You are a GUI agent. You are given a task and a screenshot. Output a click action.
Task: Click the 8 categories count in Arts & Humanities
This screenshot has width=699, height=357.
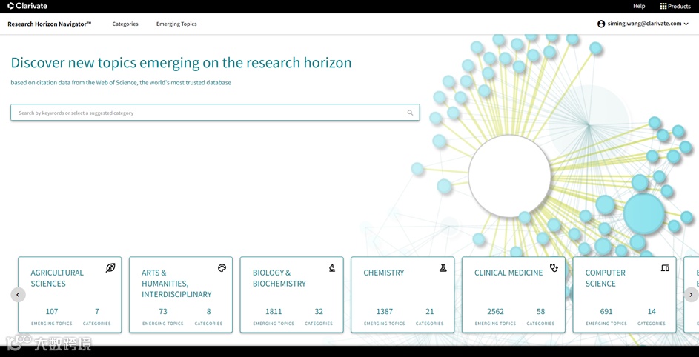(208, 312)
